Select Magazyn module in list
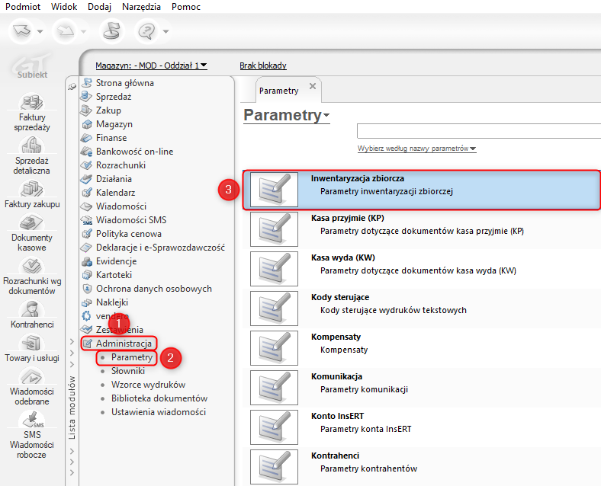601x486 pixels. pyautogui.click(x=114, y=124)
